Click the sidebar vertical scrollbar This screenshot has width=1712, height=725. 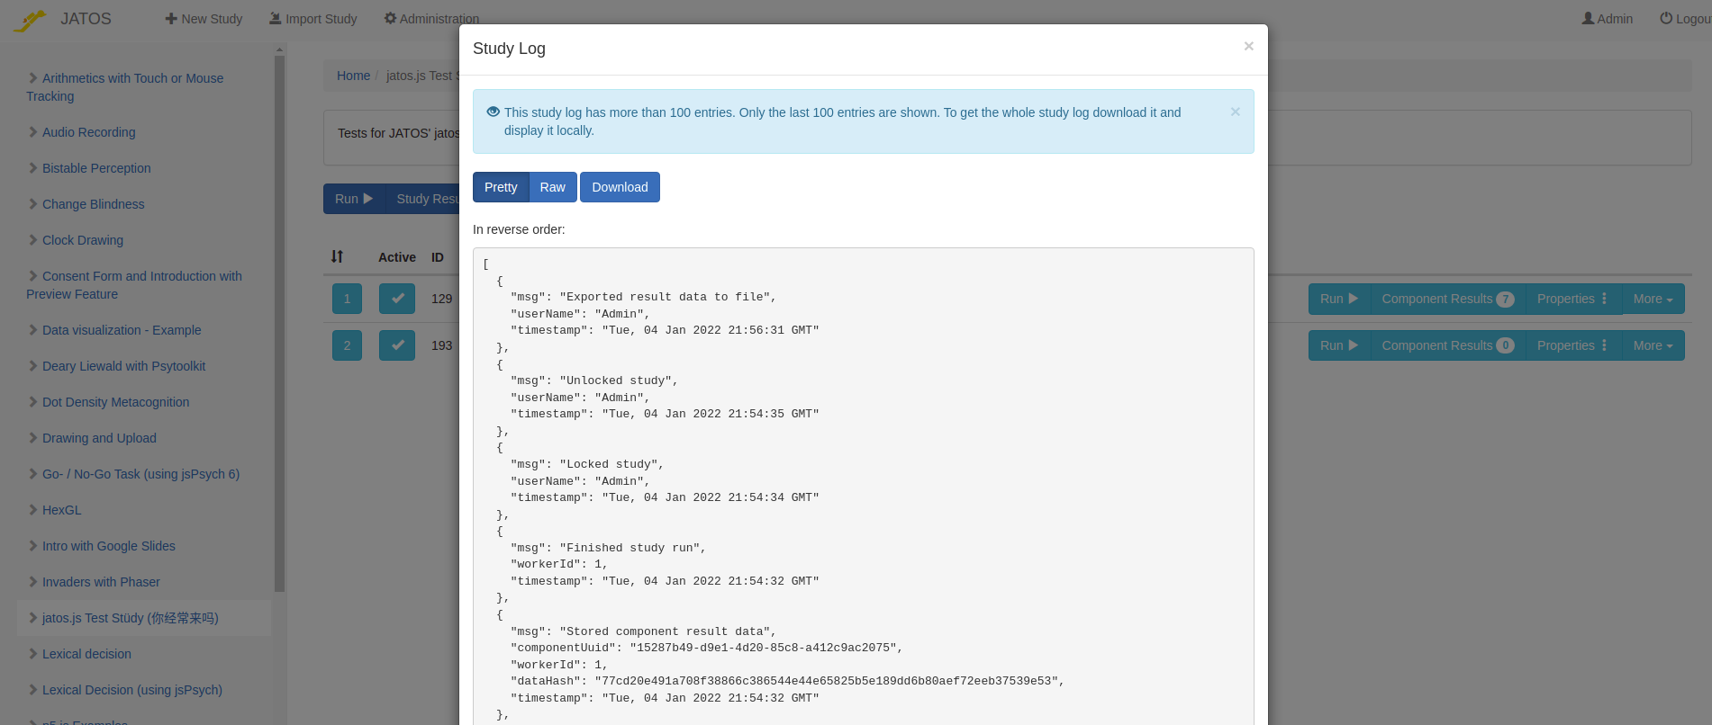click(279, 324)
